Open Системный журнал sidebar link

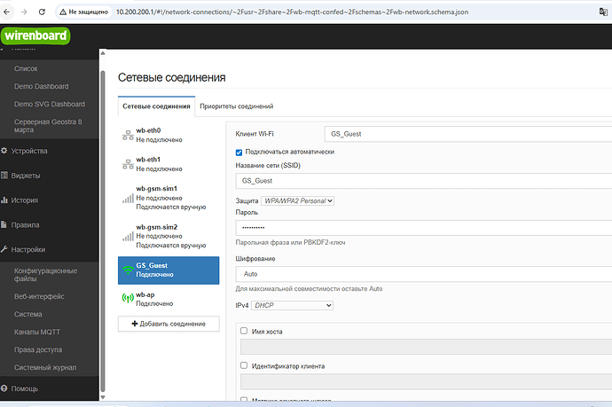(x=45, y=367)
